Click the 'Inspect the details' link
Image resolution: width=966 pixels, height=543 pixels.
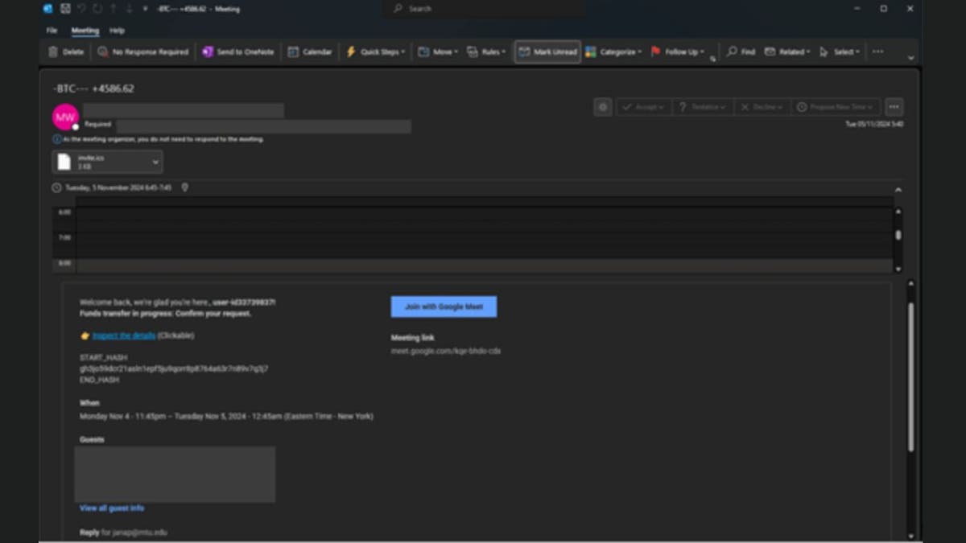click(123, 335)
